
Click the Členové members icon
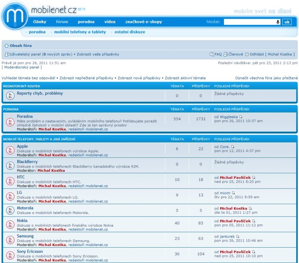pyautogui.click(x=226, y=54)
